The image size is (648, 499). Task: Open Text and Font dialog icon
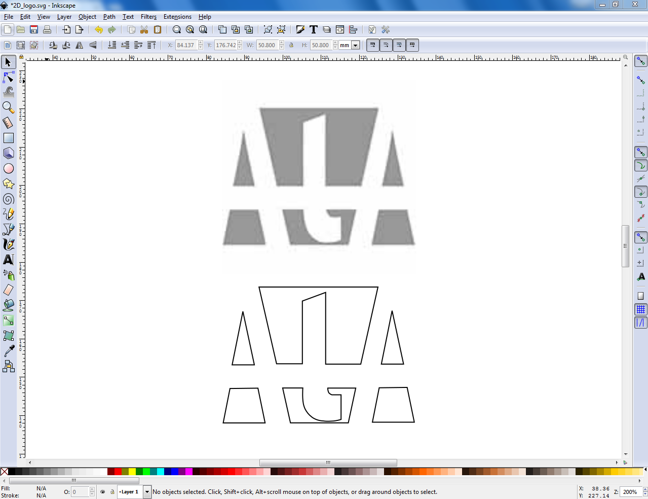[x=314, y=29]
